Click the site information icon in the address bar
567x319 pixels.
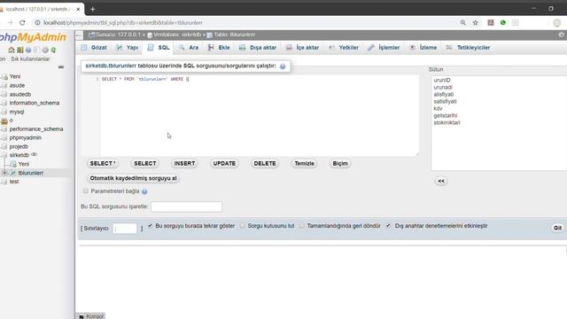tap(37, 22)
